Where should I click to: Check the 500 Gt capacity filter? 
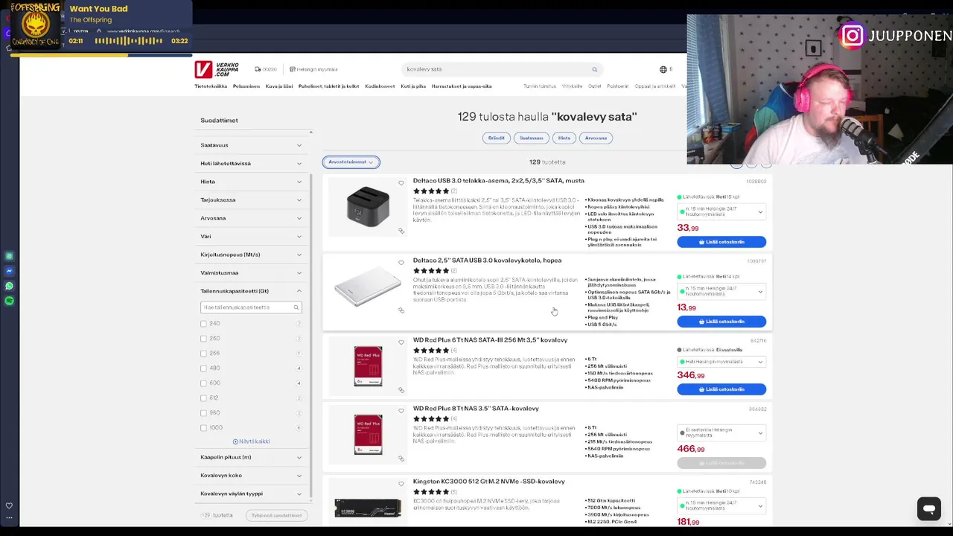tap(204, 383)
